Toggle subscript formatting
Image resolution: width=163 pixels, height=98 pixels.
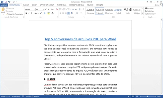[x=38, y=13]
